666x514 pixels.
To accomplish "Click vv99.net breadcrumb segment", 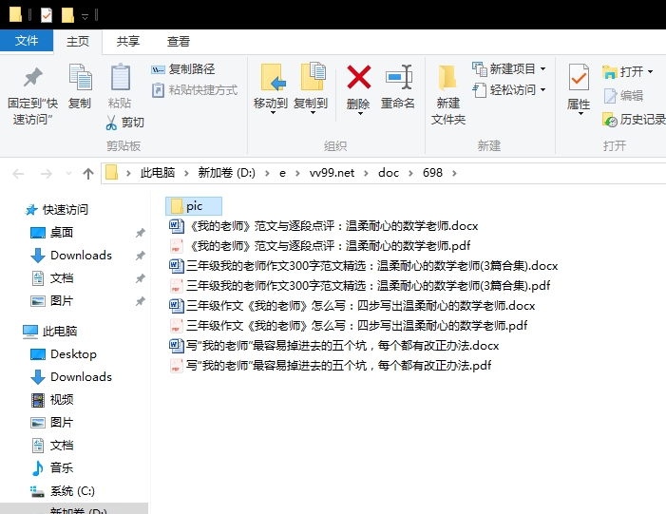I will (x=332, y=173).
